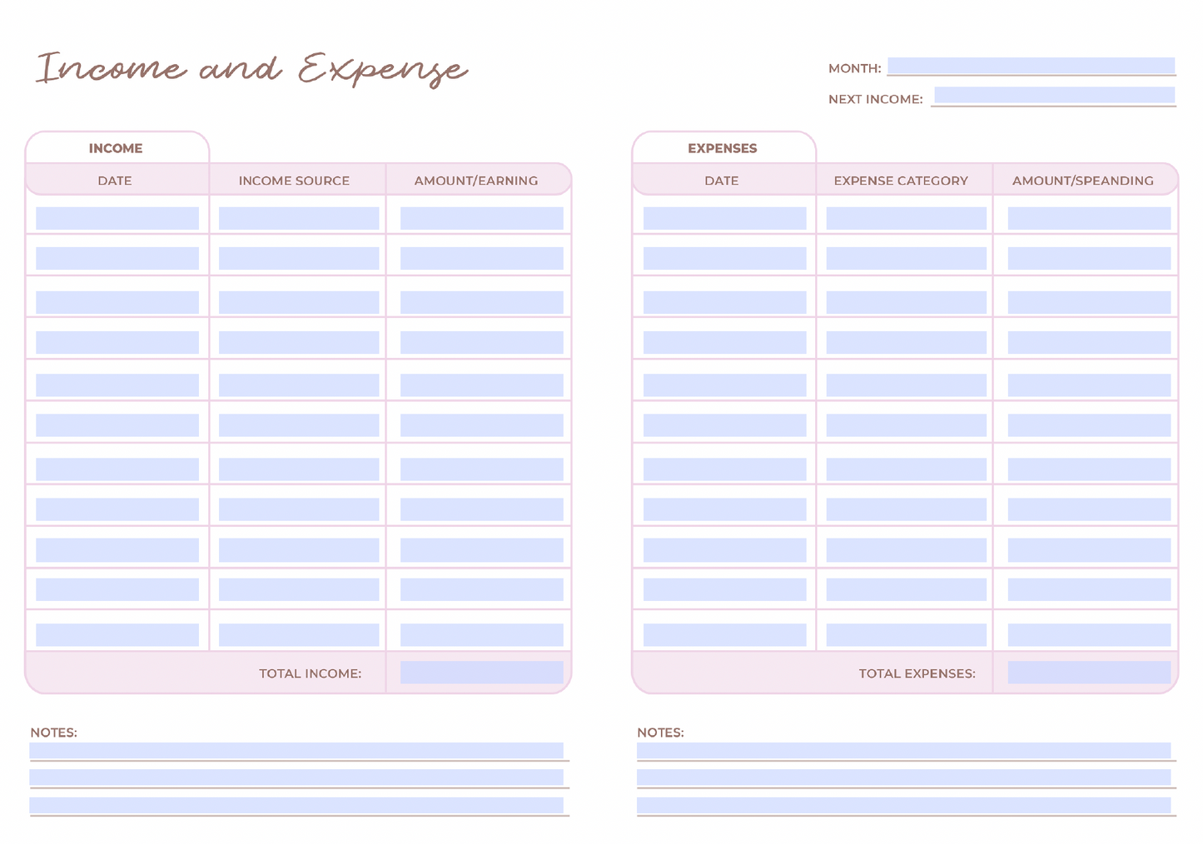The height and width of the screenshot is (844, 1203).
Task: Select tenth-row Amount/Speanding field
Action: click(x=1089, y=589)
